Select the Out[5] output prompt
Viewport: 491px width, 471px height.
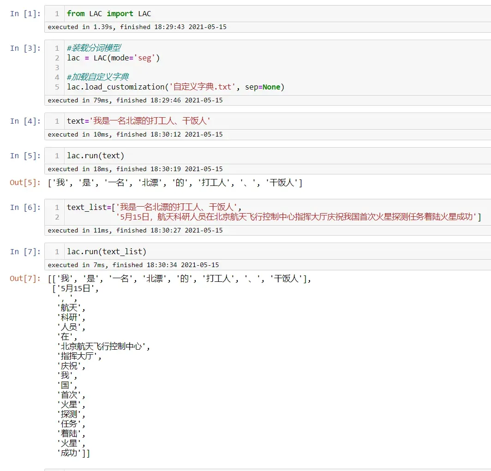[x=25, y=183]
